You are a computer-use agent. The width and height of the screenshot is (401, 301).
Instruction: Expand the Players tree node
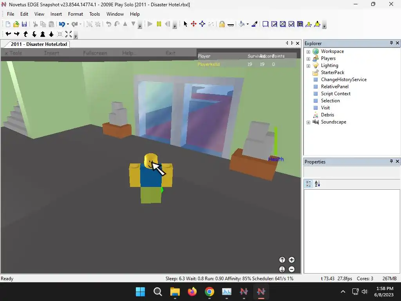point(308,59)
